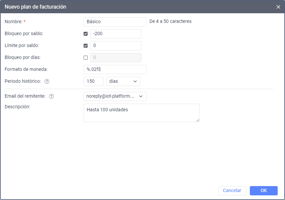Click the Periodo histórico field showing 150
The width and height of the screenshot is (285, 200).
[93, 81]
